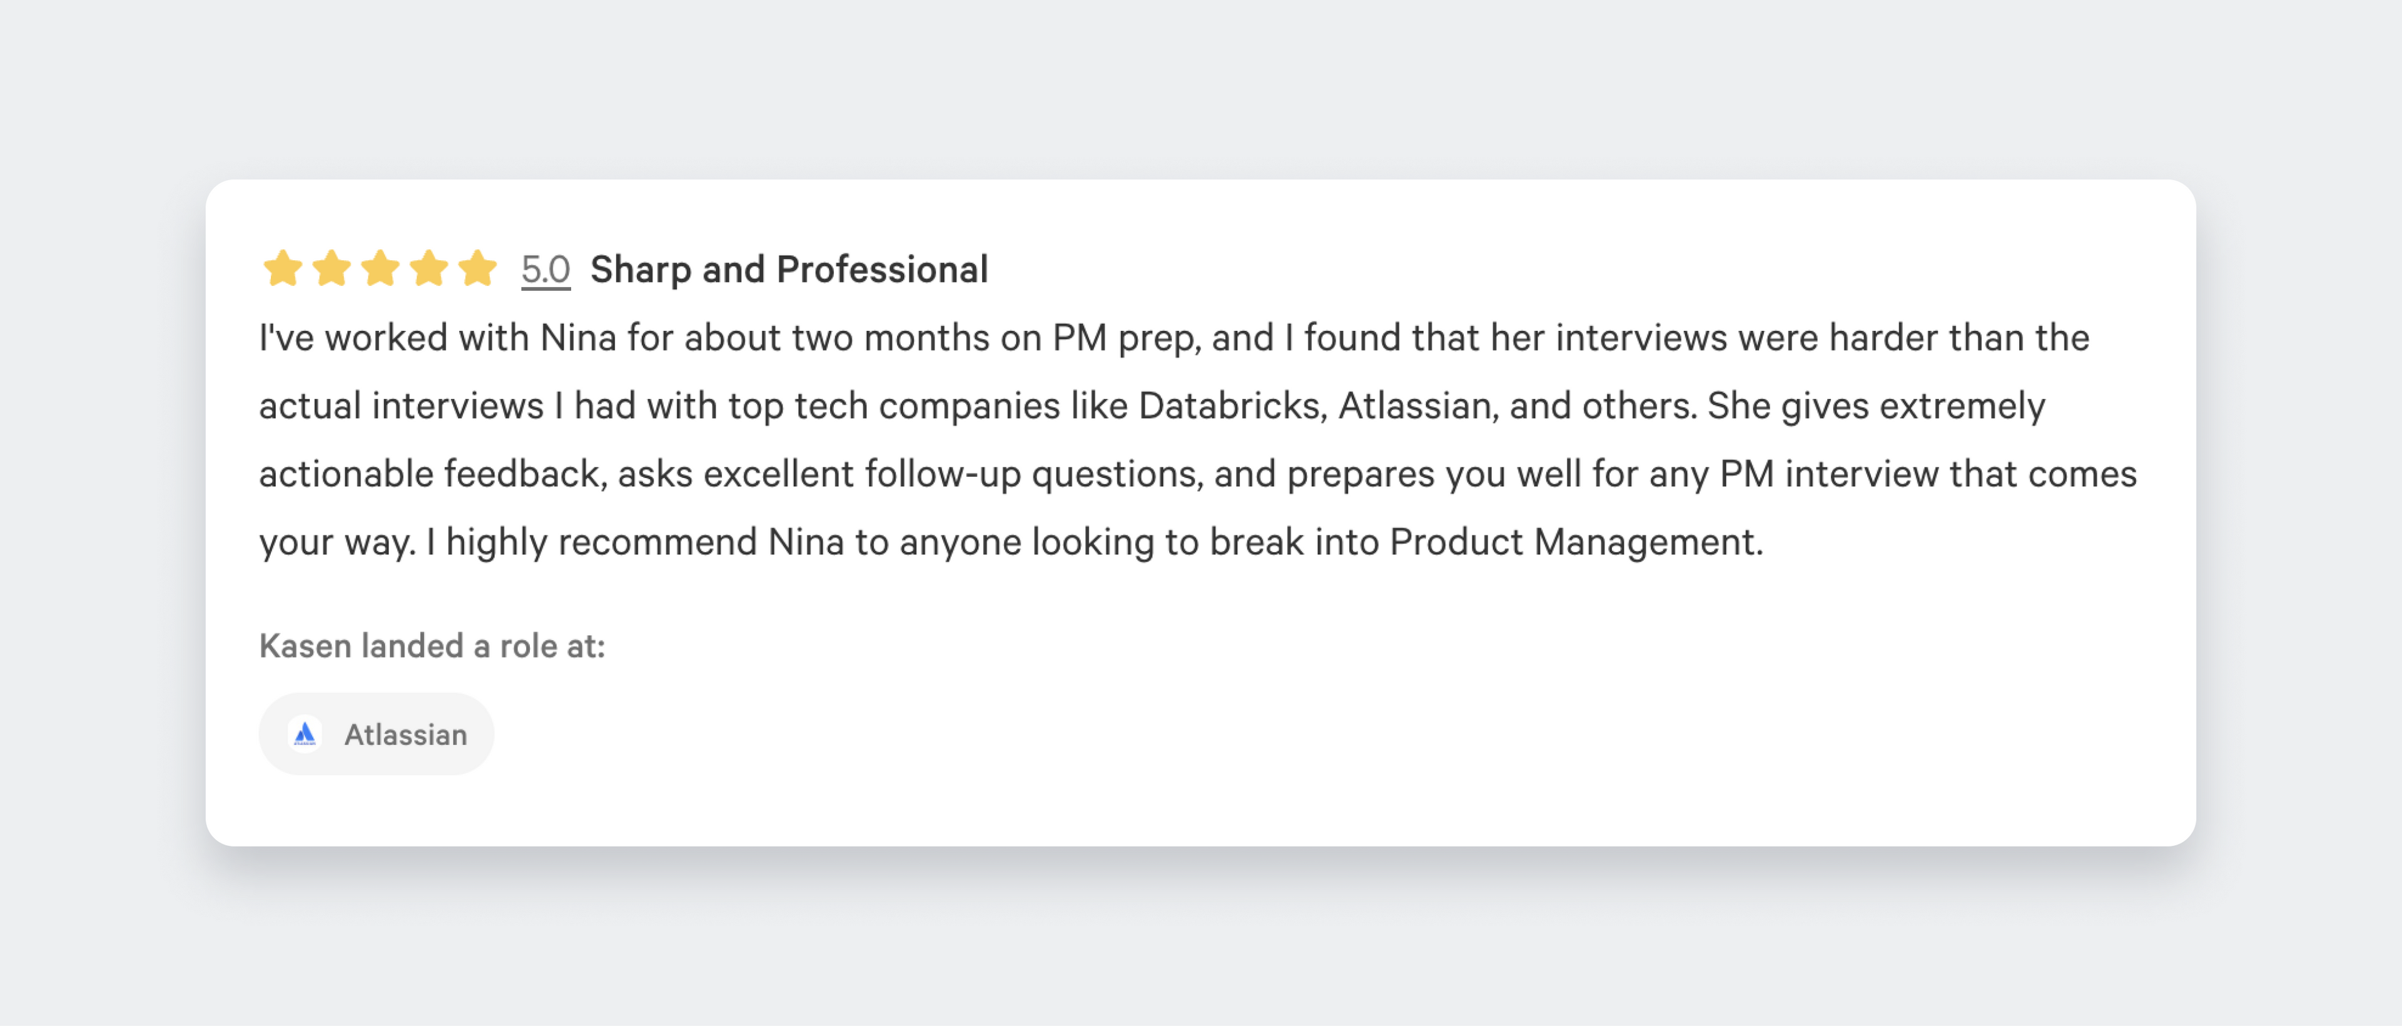Click the fourth gold rating star
The width and height of the screenshot is (2402, 1026).
(429, 268)
